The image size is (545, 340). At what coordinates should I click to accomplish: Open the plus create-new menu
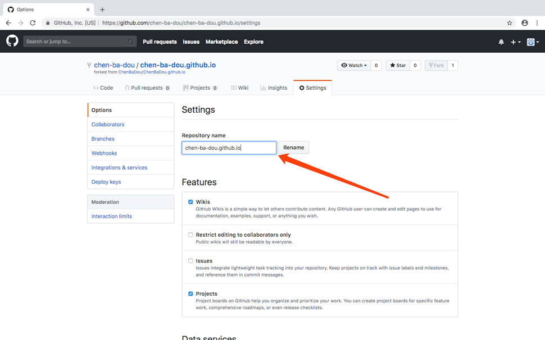tap(515, 42)
